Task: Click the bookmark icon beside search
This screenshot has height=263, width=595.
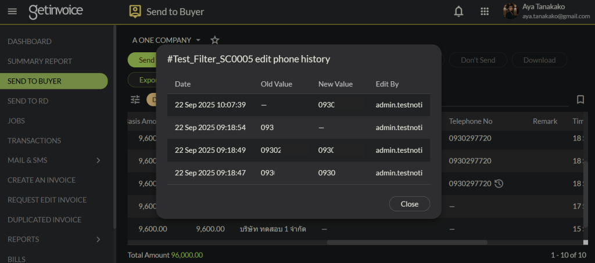Action: (x=580, y=100)
